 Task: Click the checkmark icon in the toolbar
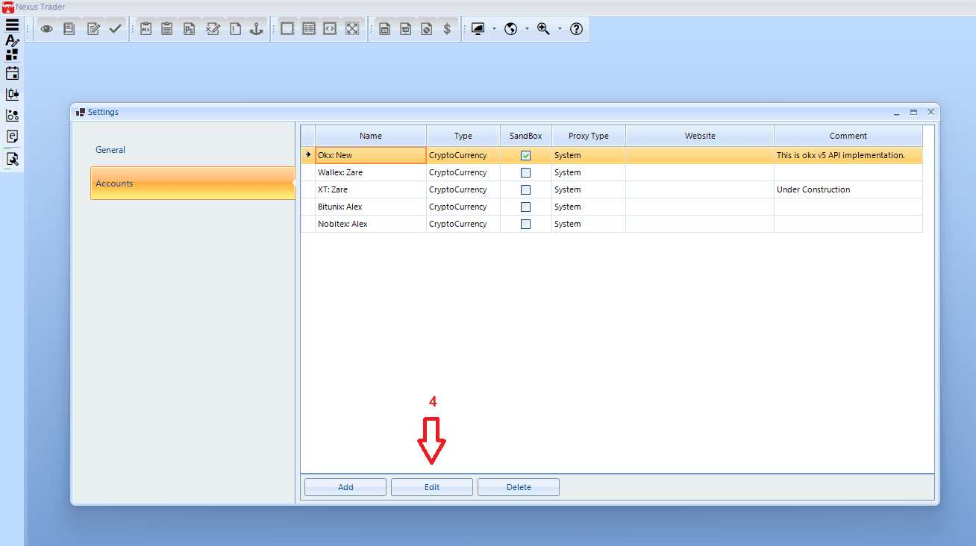(x=115, y=29)
